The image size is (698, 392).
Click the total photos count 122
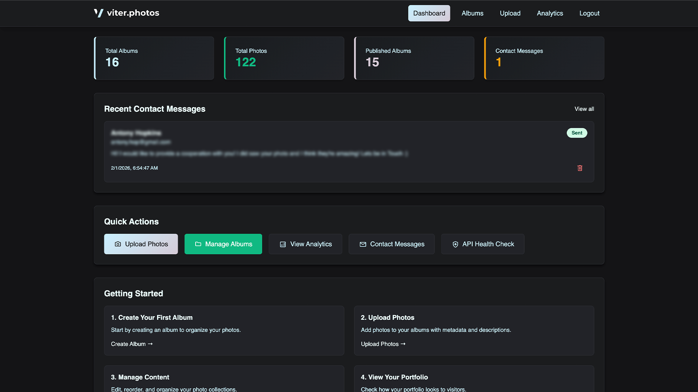(x=246, y=62)
